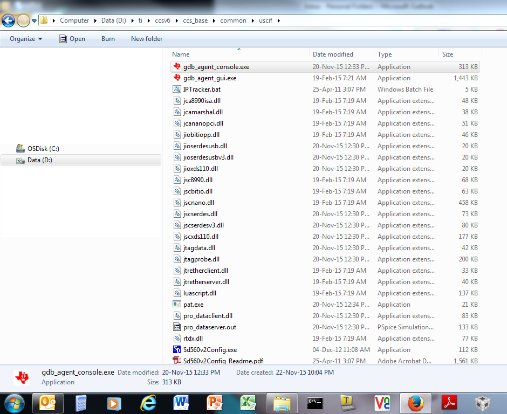This screenshot has width=507, height=414.
Task: Click the Back navigation arrow
Action: click(x=9, y=20)
